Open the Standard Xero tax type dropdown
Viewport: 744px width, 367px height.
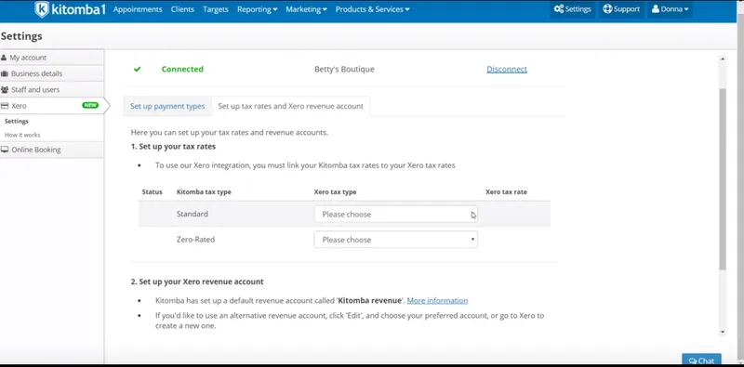[396, 214]
